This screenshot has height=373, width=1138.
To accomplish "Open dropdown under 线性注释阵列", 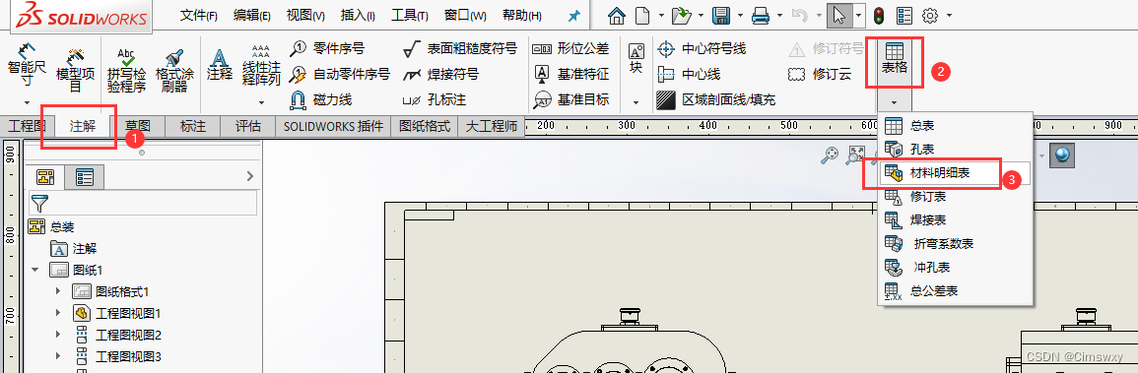I will tap(260, 103).
